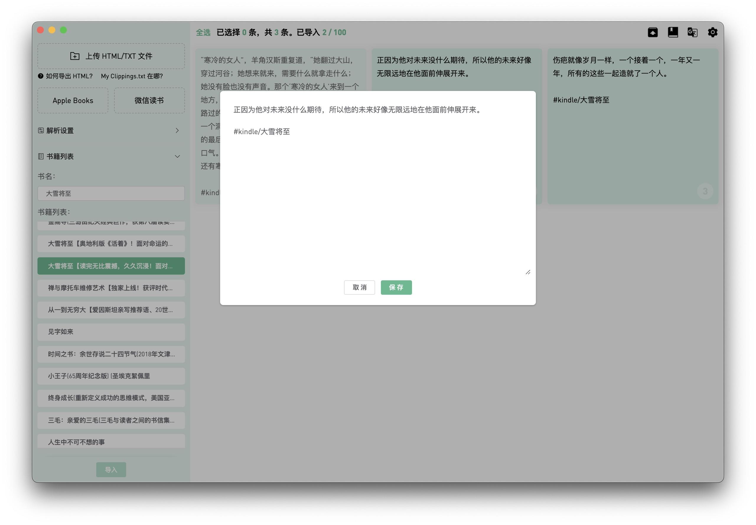The width and height of the screenshot is (756, 525).
Task: Expand the 解析设置 chevron
Action: pyautogui.click(x=177, y=131)
